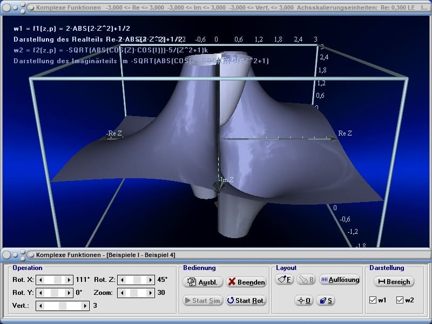Click the Auflösung resolution button
This screenshot has width=432, height=324.
click(x=340, y=280)
